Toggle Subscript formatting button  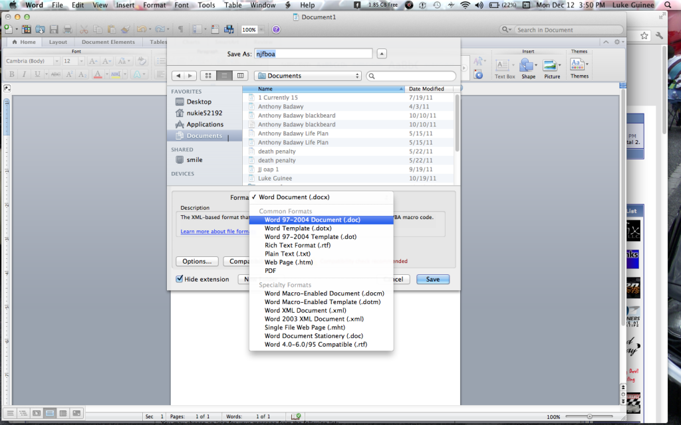(x=82, y=74)
